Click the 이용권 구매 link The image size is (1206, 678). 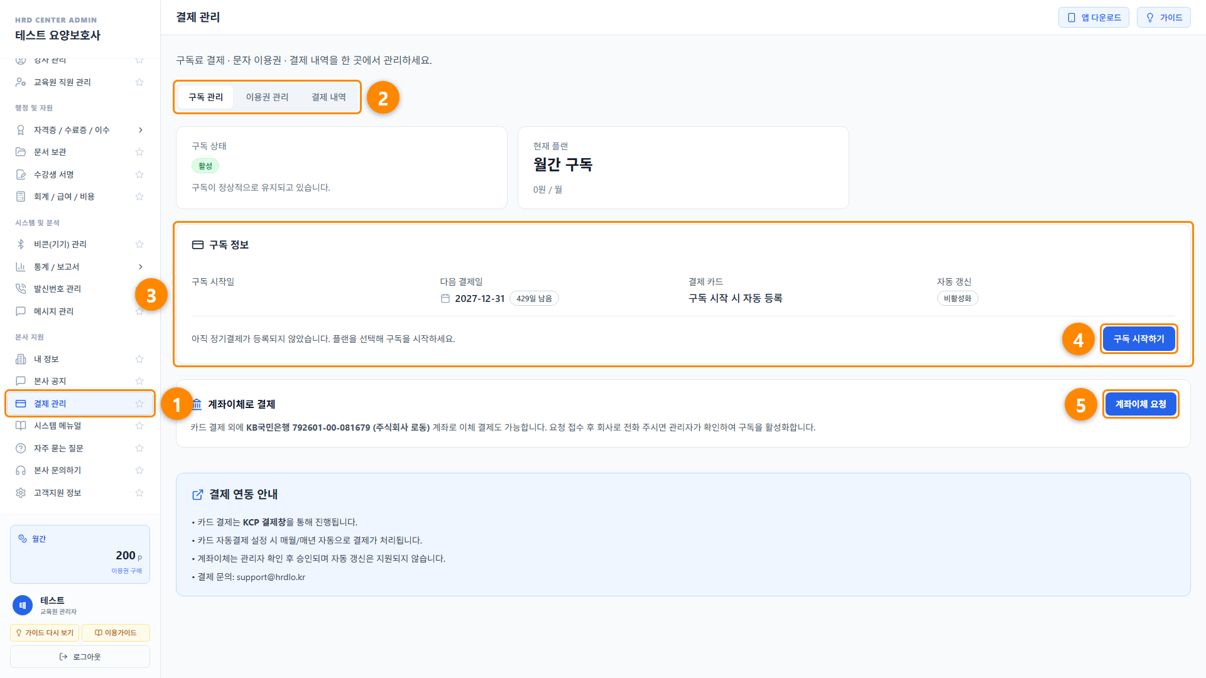coord(127,571)
